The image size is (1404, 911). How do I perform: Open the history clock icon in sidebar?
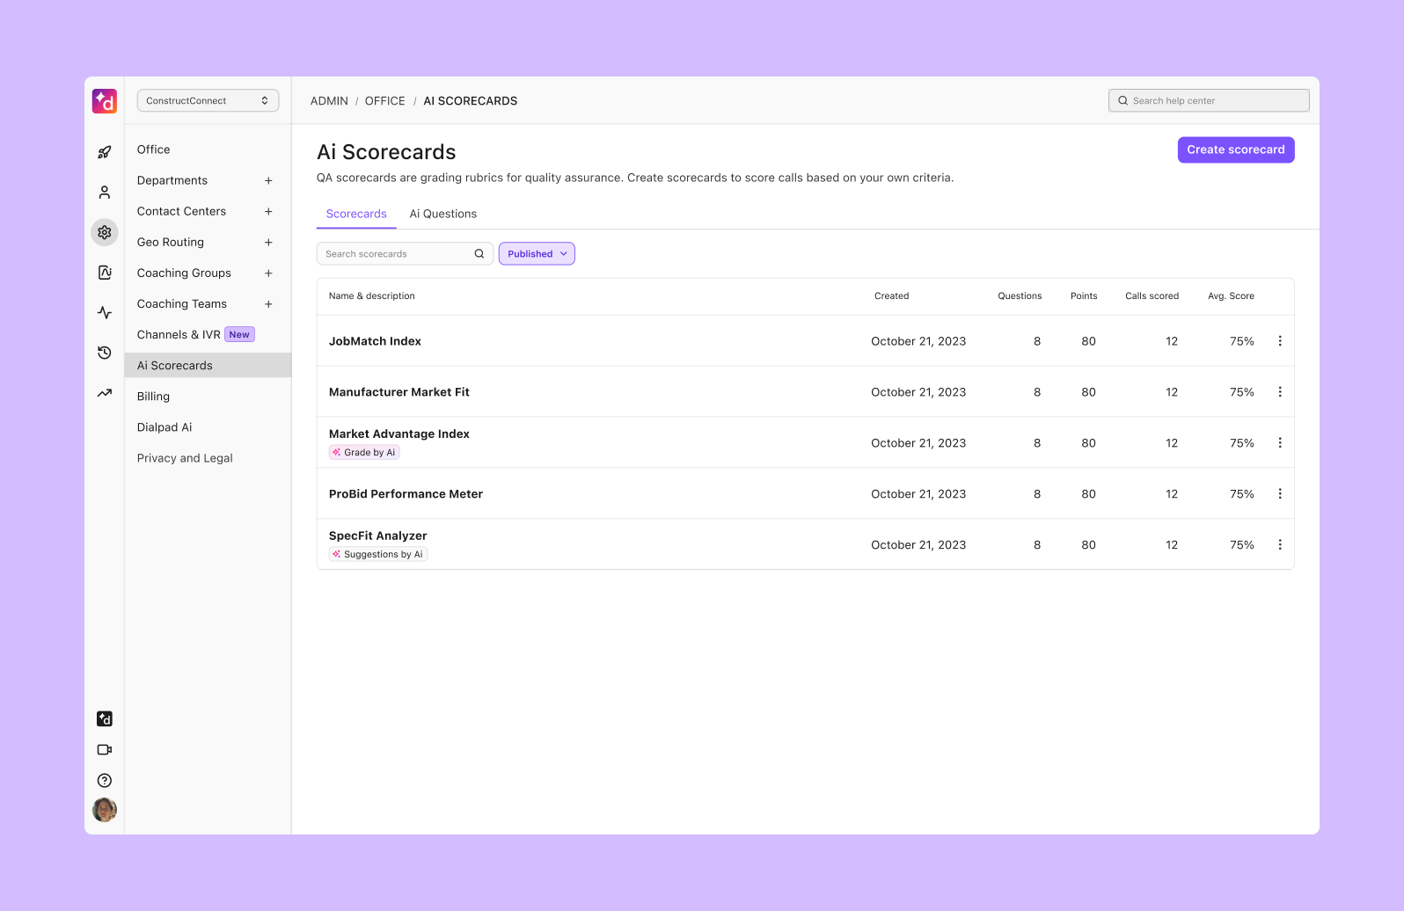coord(105,353)
